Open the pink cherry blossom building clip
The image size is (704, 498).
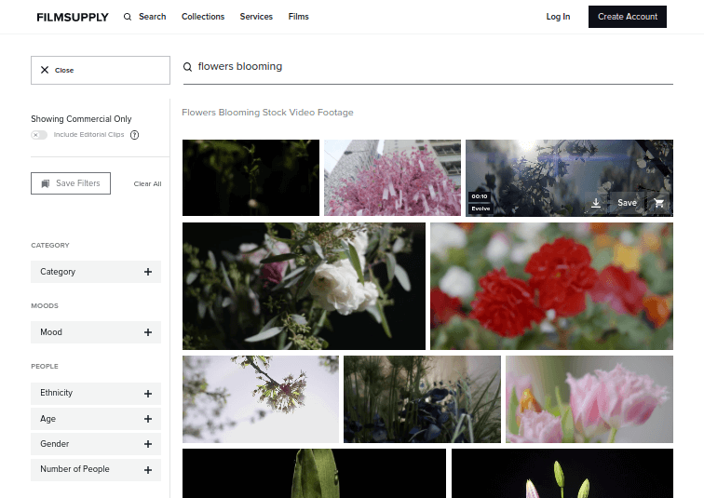pos(392,178)
